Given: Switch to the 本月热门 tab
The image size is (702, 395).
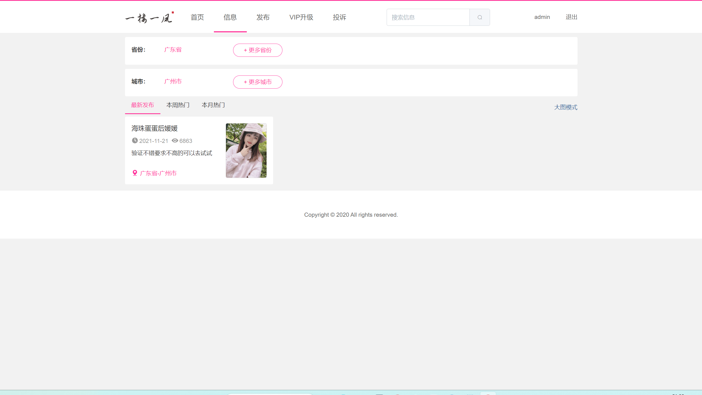Looking at the screenshot, I should pyautogui.click(x=213, y=105).
